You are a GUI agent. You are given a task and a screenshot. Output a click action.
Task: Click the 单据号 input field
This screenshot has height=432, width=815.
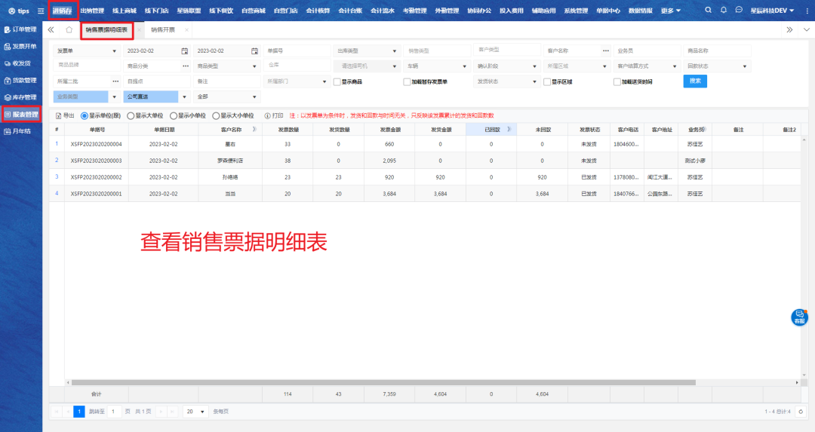296,51
